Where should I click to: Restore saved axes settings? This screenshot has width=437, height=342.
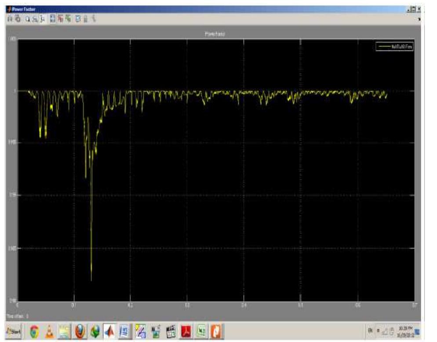click(x=68, y=19)
